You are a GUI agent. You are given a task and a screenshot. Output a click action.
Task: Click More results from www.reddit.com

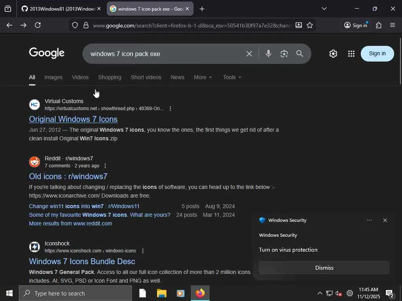tap(71, 223)
